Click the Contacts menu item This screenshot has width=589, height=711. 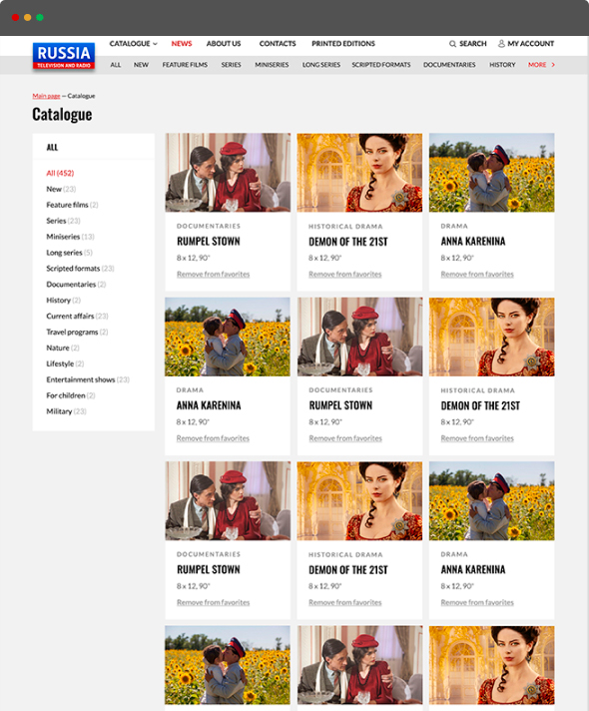278,44
